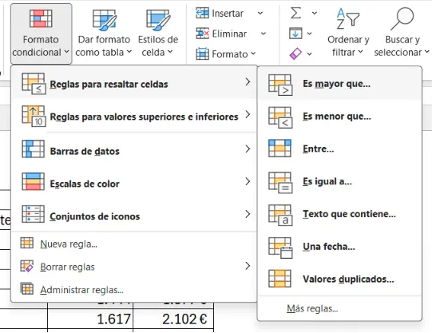Viewport: 432px width, 333px height.
Task: Open Reglas para valores superiores e inferiores
Action: (134, 116)
